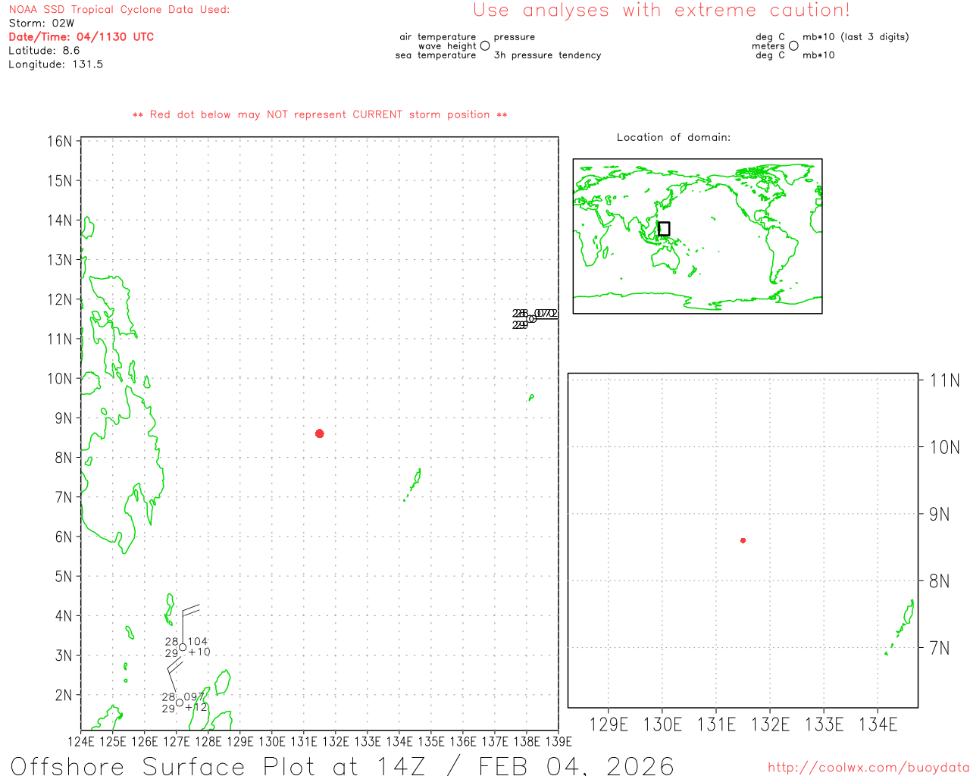This screenshot has height=776, width=970.
Task: Open the coolwx.com/buoydata link
Action: tap(868, 768)
